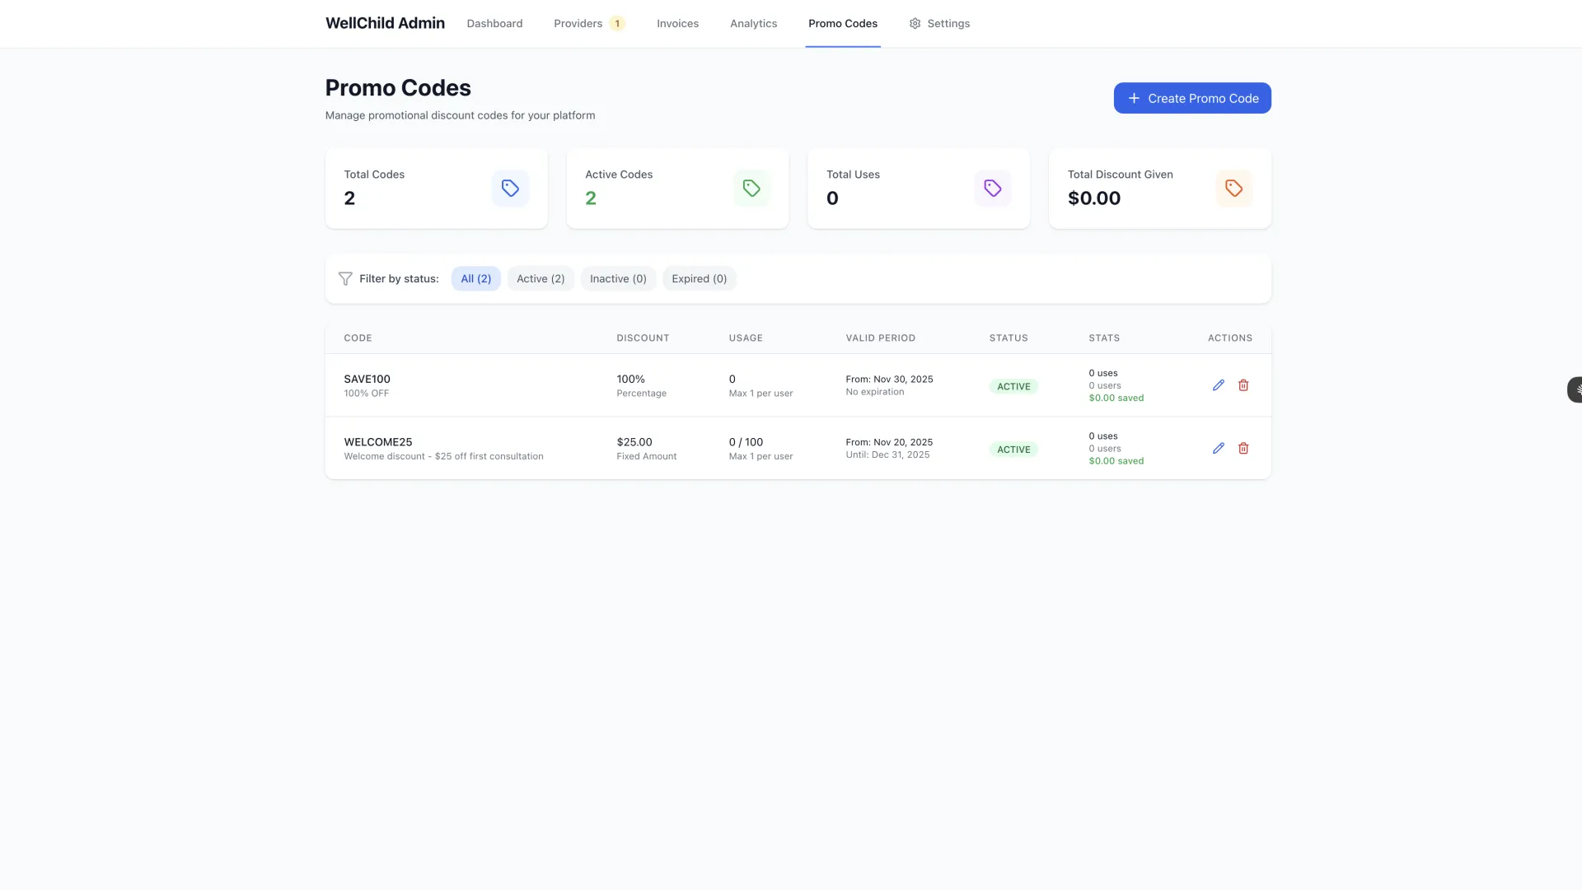Open the Analytics tab

(753, 24)
